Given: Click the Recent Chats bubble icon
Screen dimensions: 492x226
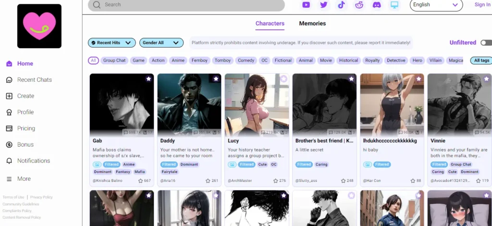Looking at the screenshot, I should (x=9, y=80).
